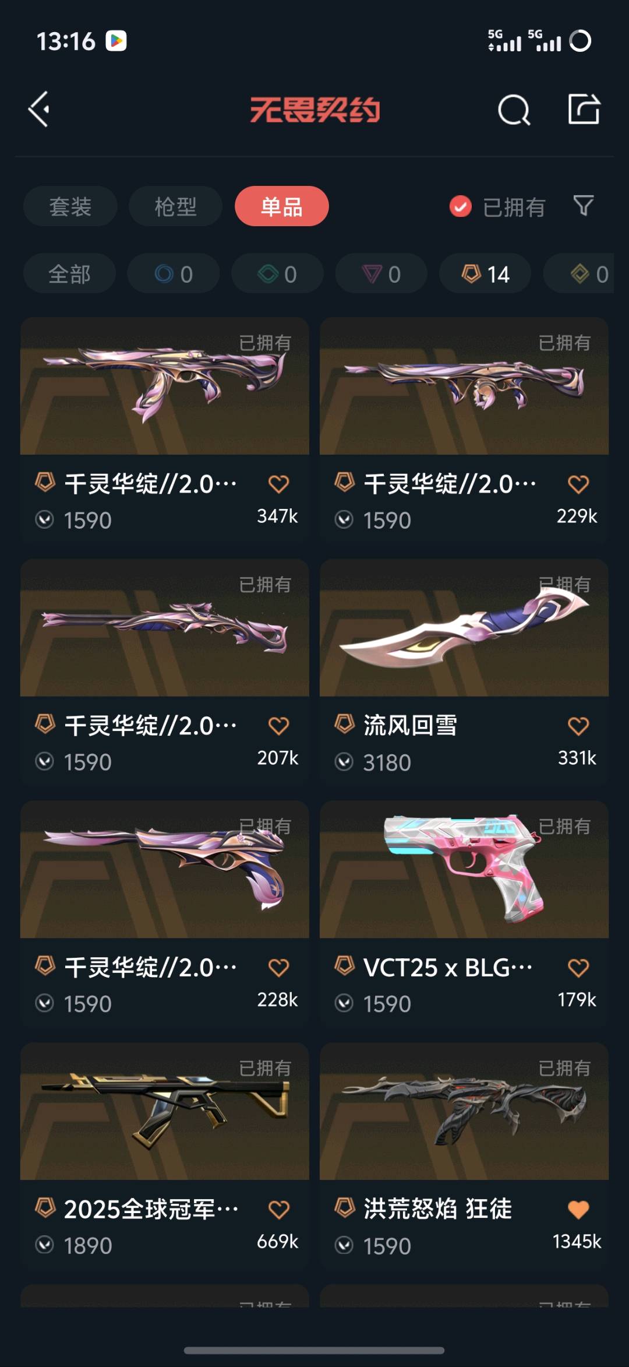Like the 2025全球冠军 skin heart icon

pos(279,1210)
